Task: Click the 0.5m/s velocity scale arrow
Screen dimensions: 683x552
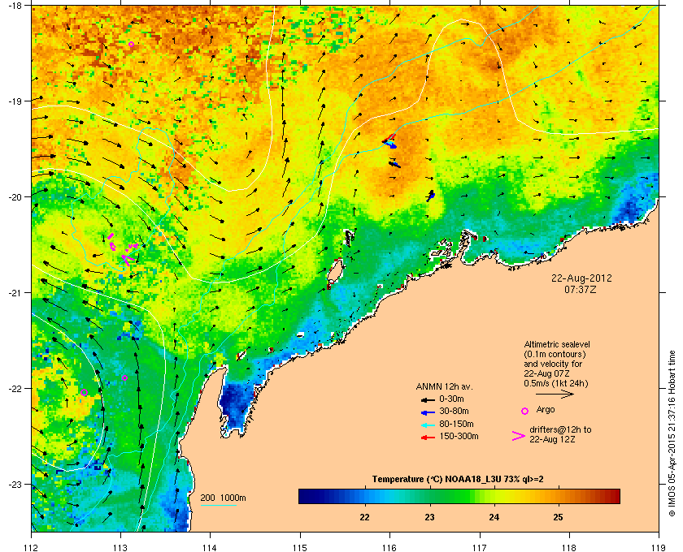Action: pyautogui.click(x=555, y=394)
